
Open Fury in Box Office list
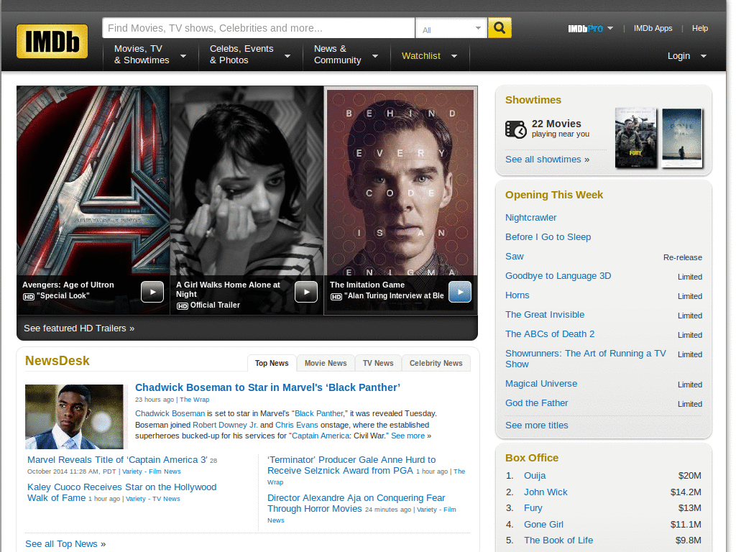(x=533, y=508)
